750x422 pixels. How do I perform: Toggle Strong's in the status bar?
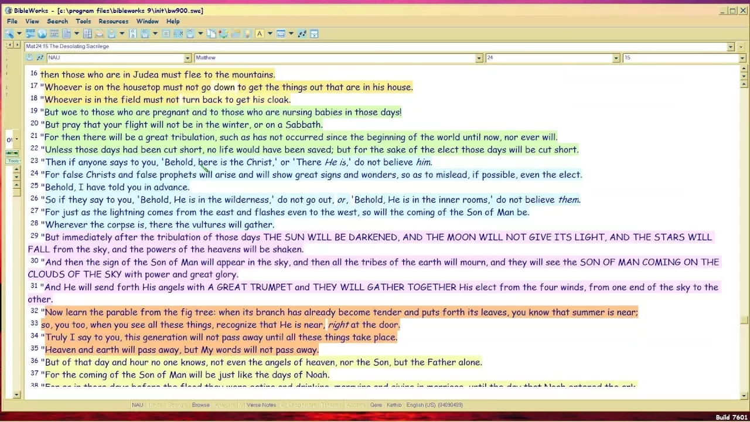click(177, 405)
